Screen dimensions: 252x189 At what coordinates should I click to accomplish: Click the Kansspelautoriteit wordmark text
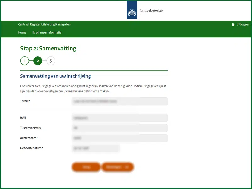(151, 11)
